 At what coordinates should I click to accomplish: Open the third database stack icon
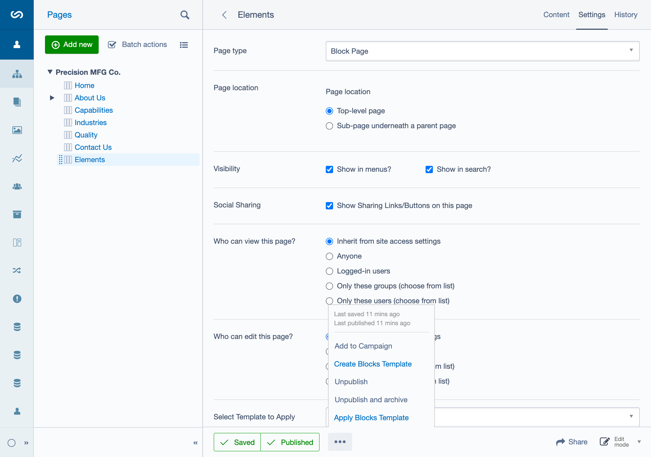coord(17,383)
